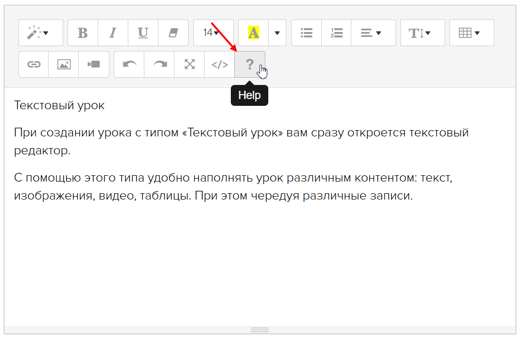The image size is (520, 352).
Task: Open the insert table dropdown
Action: 471,33
